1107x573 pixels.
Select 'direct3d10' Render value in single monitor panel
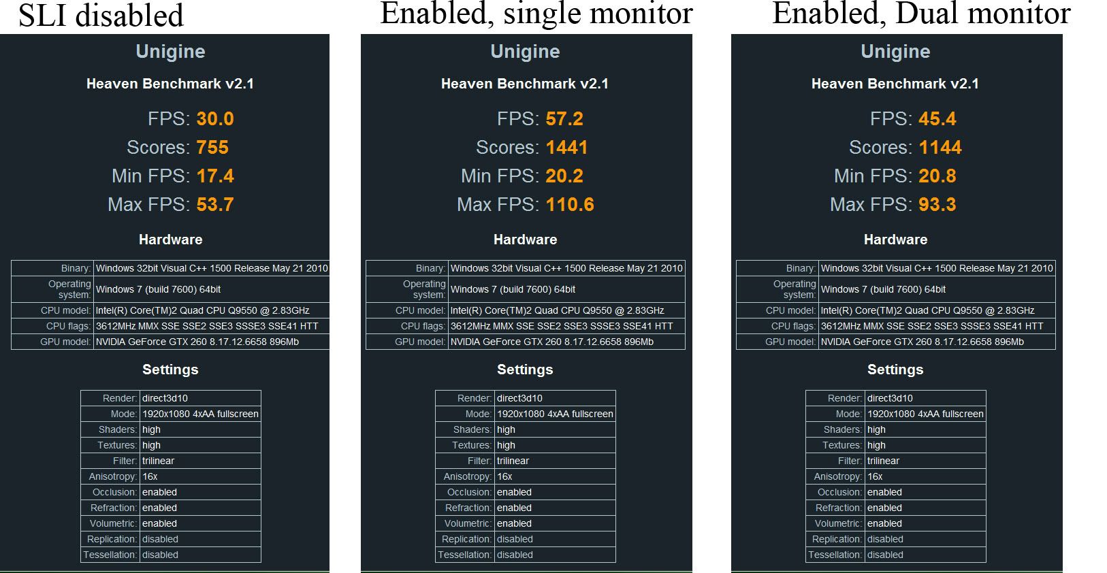[519, 398]
